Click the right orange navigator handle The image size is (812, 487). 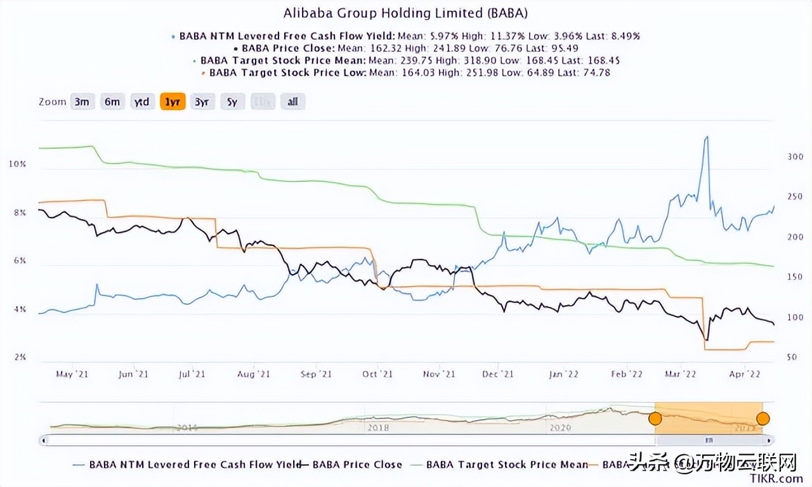[x=763, y=419]
